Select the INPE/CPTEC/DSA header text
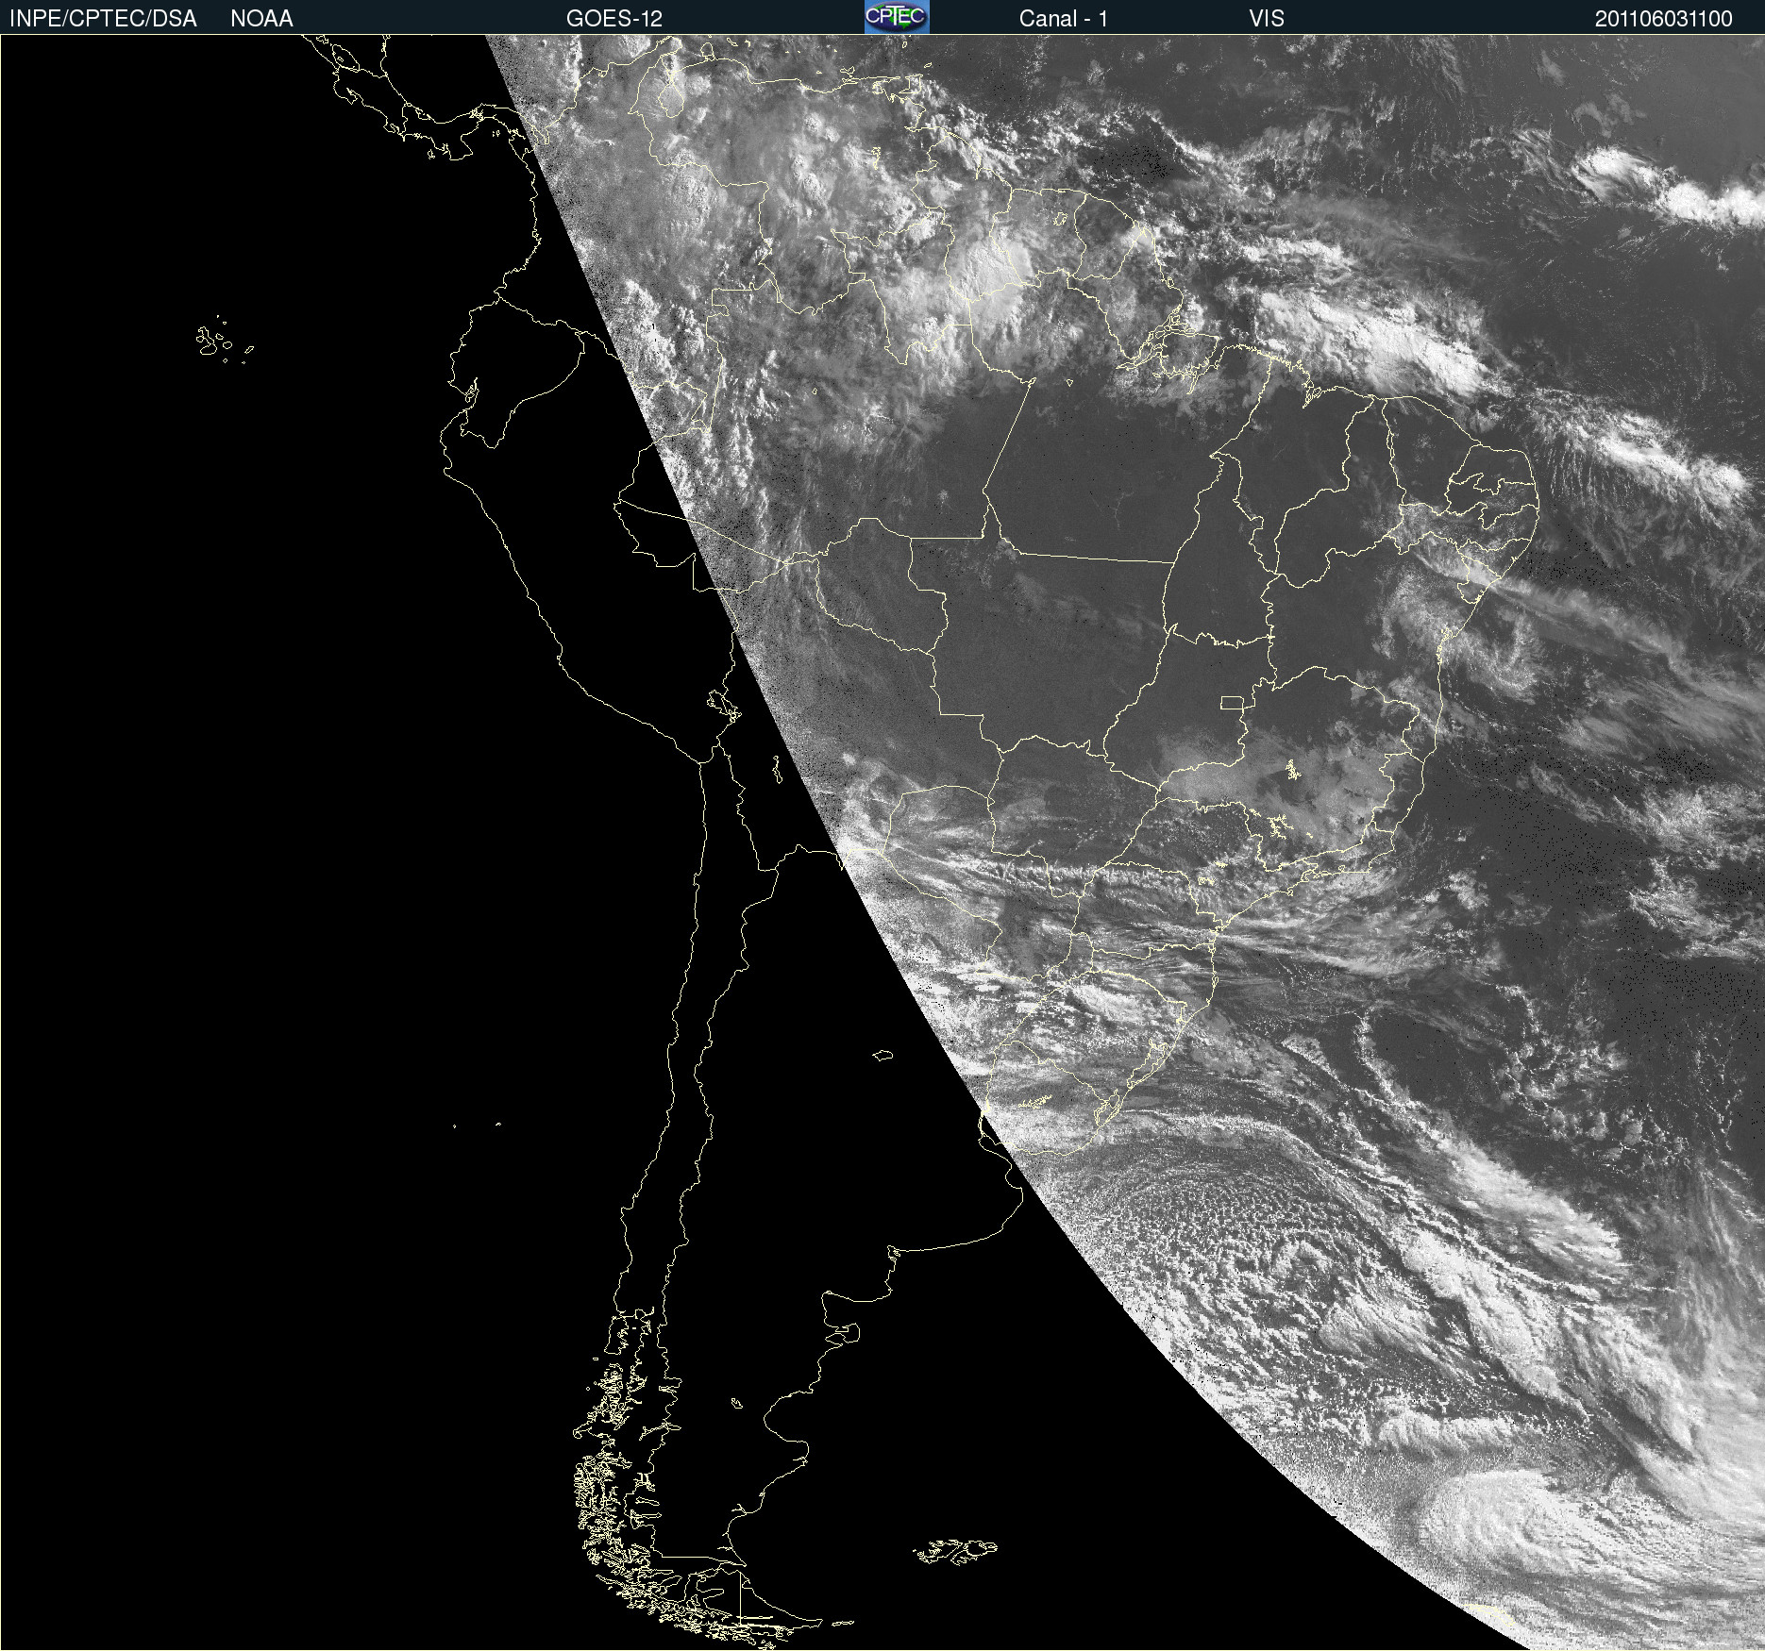This screenshot has width=1765, height=1651. [103, 19]
